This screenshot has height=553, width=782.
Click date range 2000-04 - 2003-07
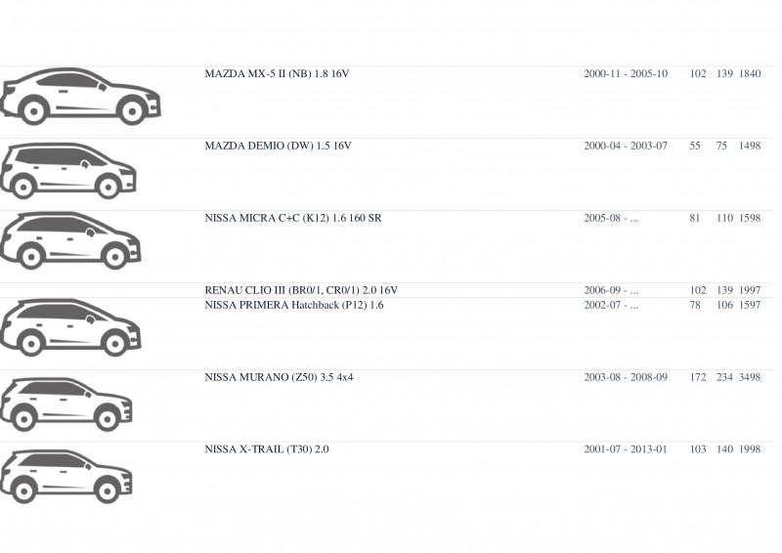tap(626, 147)
